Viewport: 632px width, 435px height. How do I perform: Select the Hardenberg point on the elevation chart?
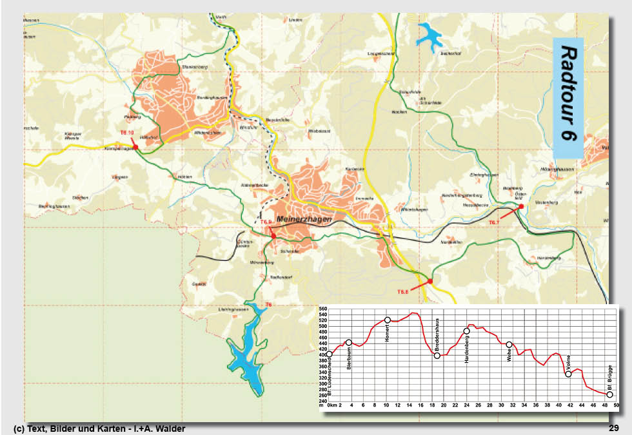466,331
